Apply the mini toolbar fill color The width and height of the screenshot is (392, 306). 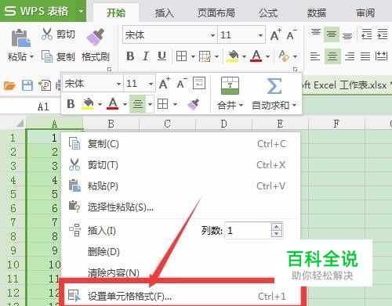pyautogui.click(x=88, y=104)
